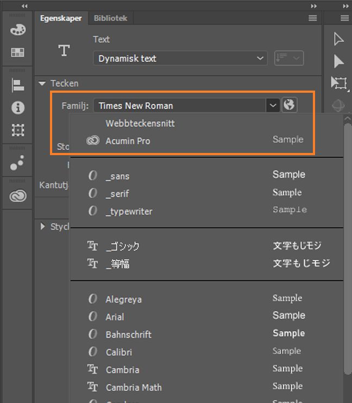Image resolution: width=352 pixels, height=403 pixels.
Task: Open the Creative Cloud Libraries panel icon
Action: (x=18, y=196)
